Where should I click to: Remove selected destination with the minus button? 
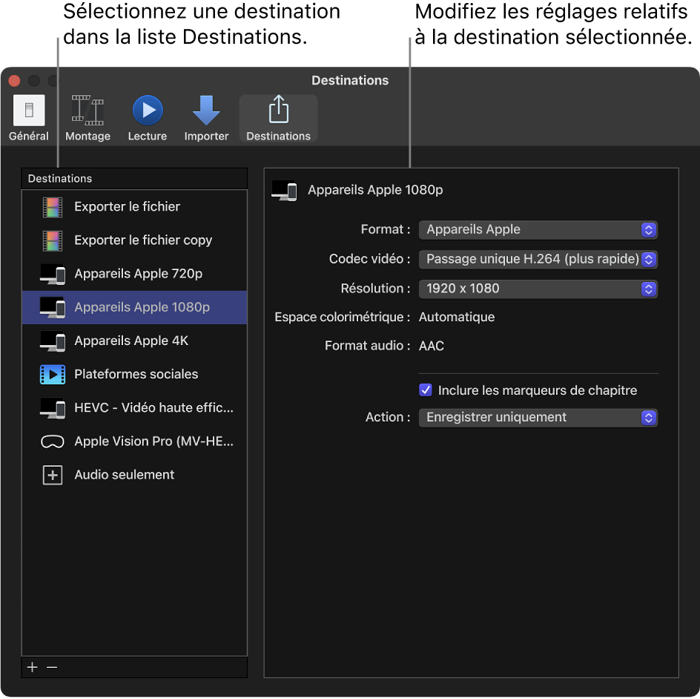(52, 667)
